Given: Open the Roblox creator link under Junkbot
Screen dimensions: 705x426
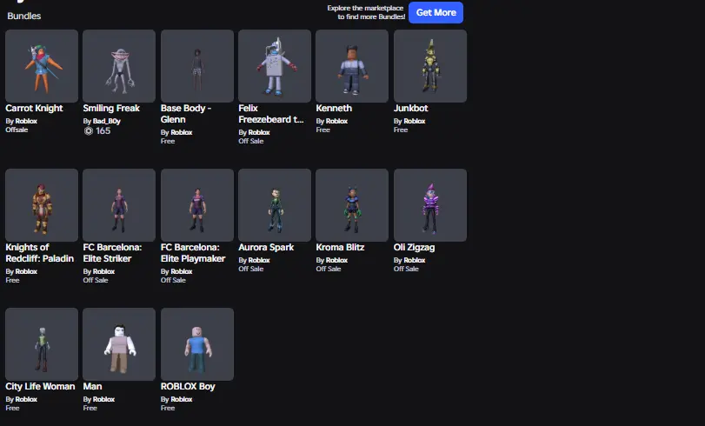Looking at the screenshot, I should [x=414, y=121].
